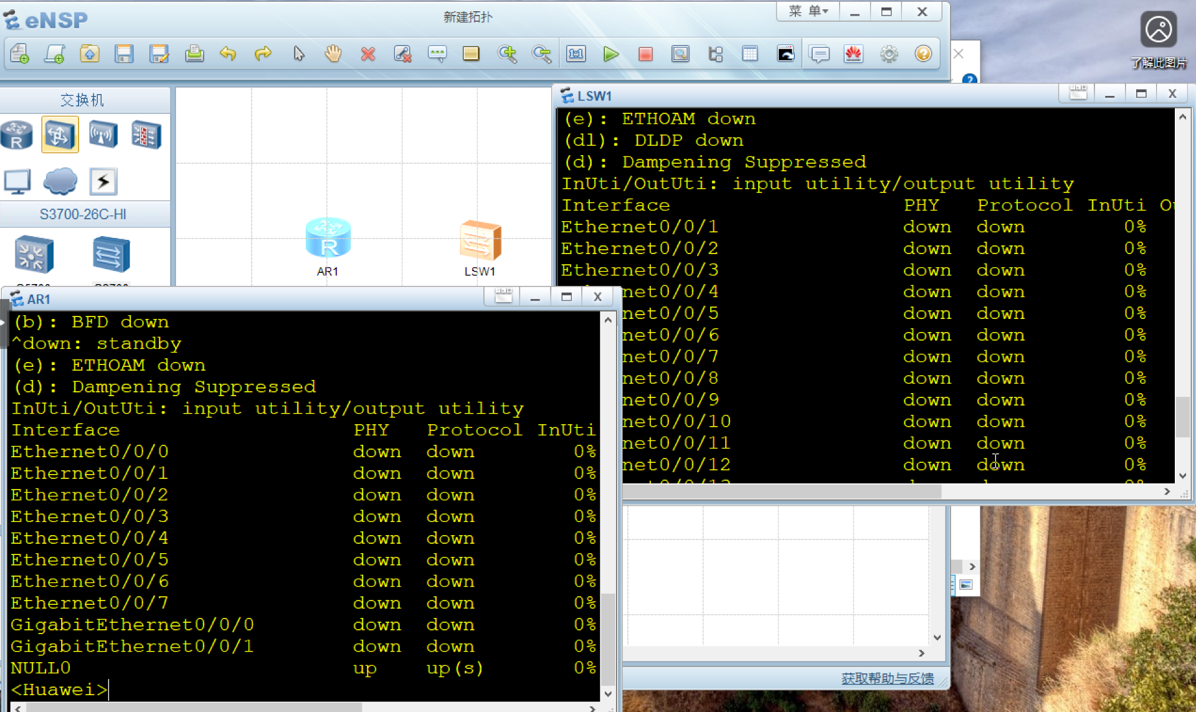Click the red Stop Device button
1196x712 pixels.
coord(645,55)
